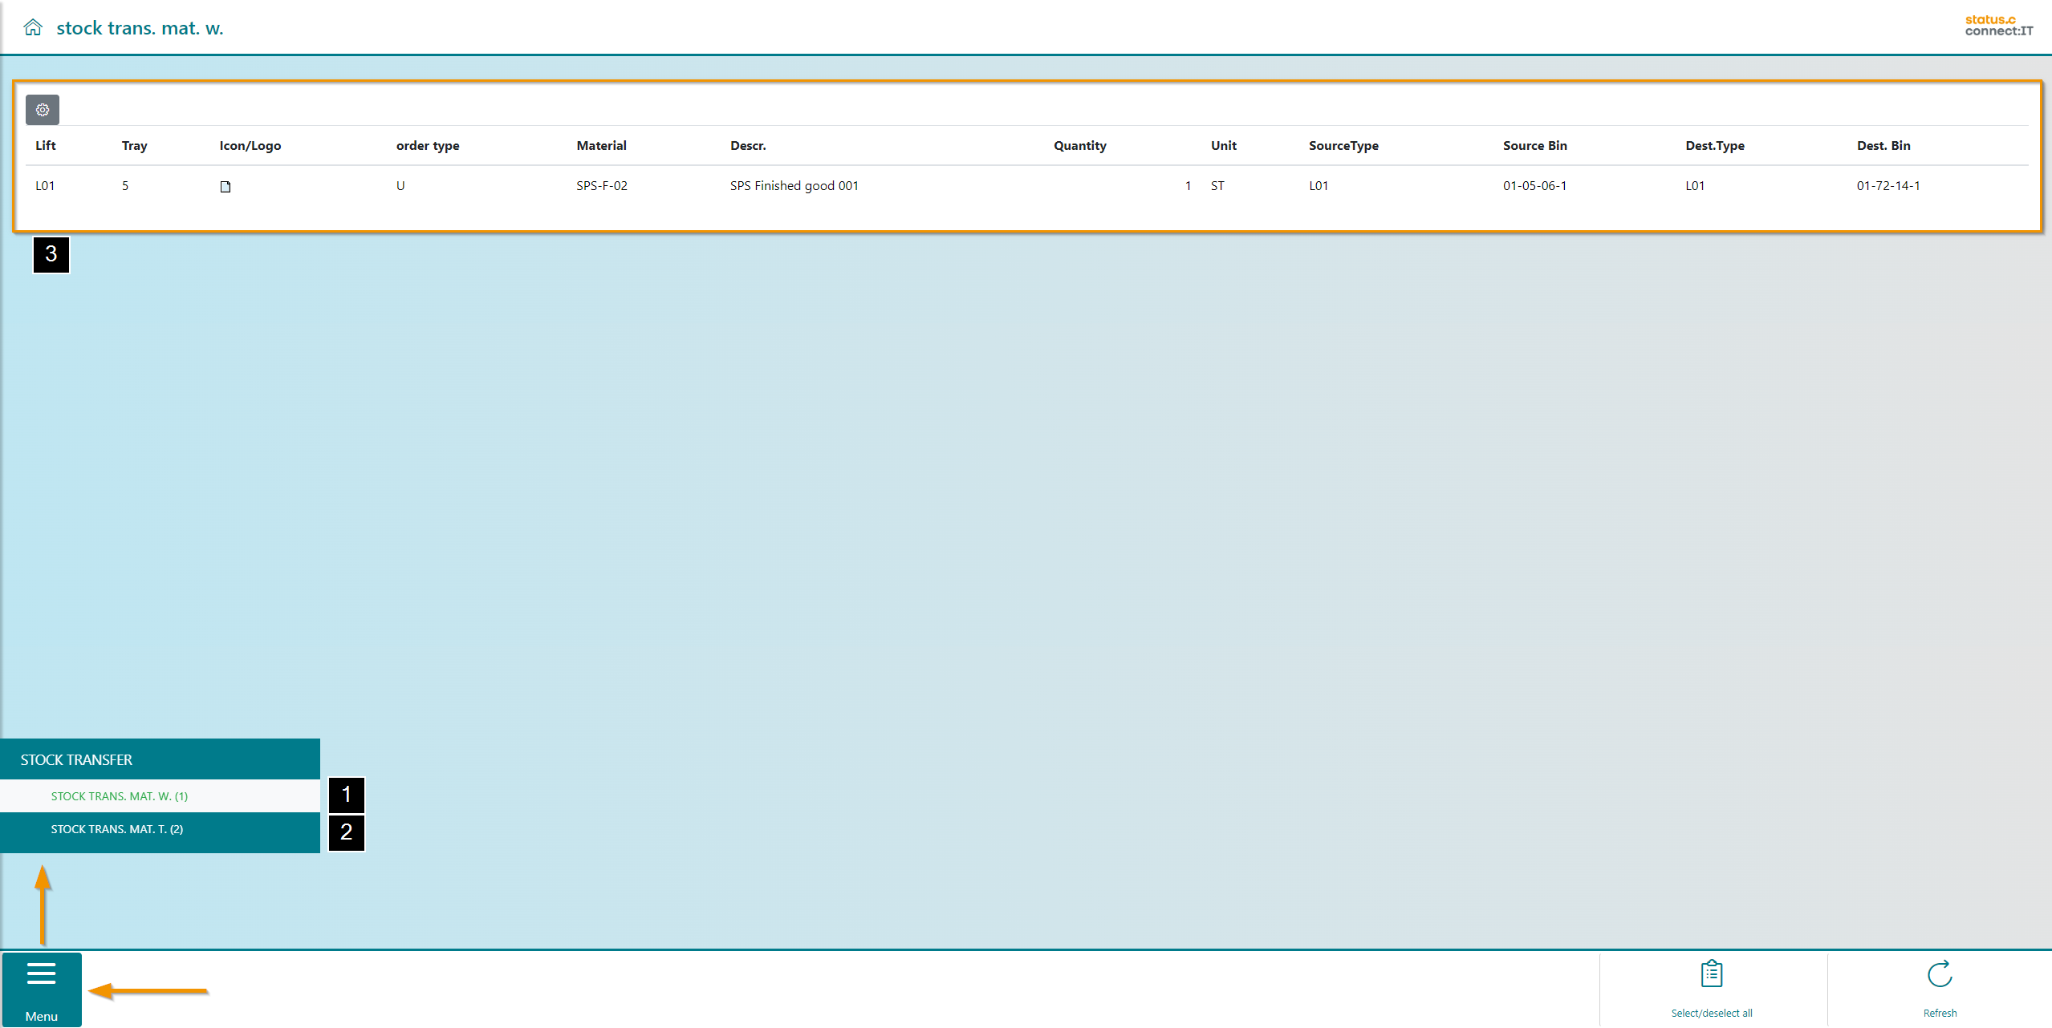The image size is (2052, 1028).
Task: Click source bin value 01-05-06-1
Action: click(1534, 185)
